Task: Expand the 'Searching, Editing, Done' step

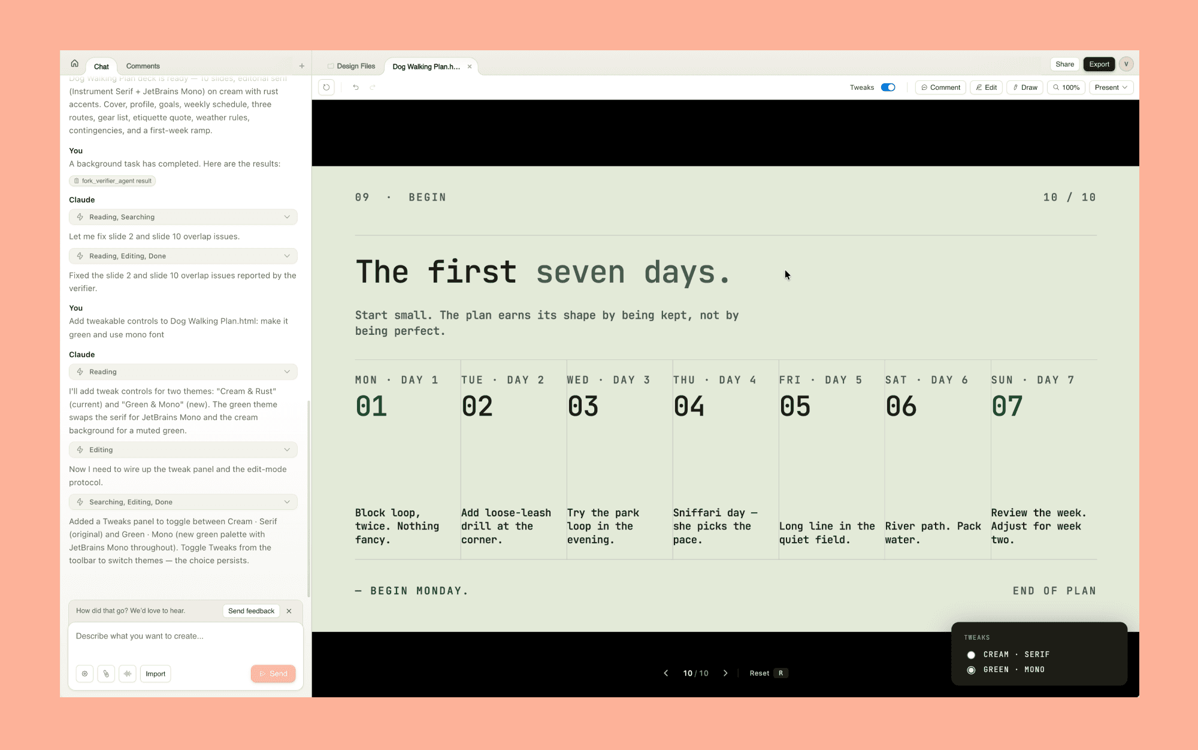Action: coord(183,502)
